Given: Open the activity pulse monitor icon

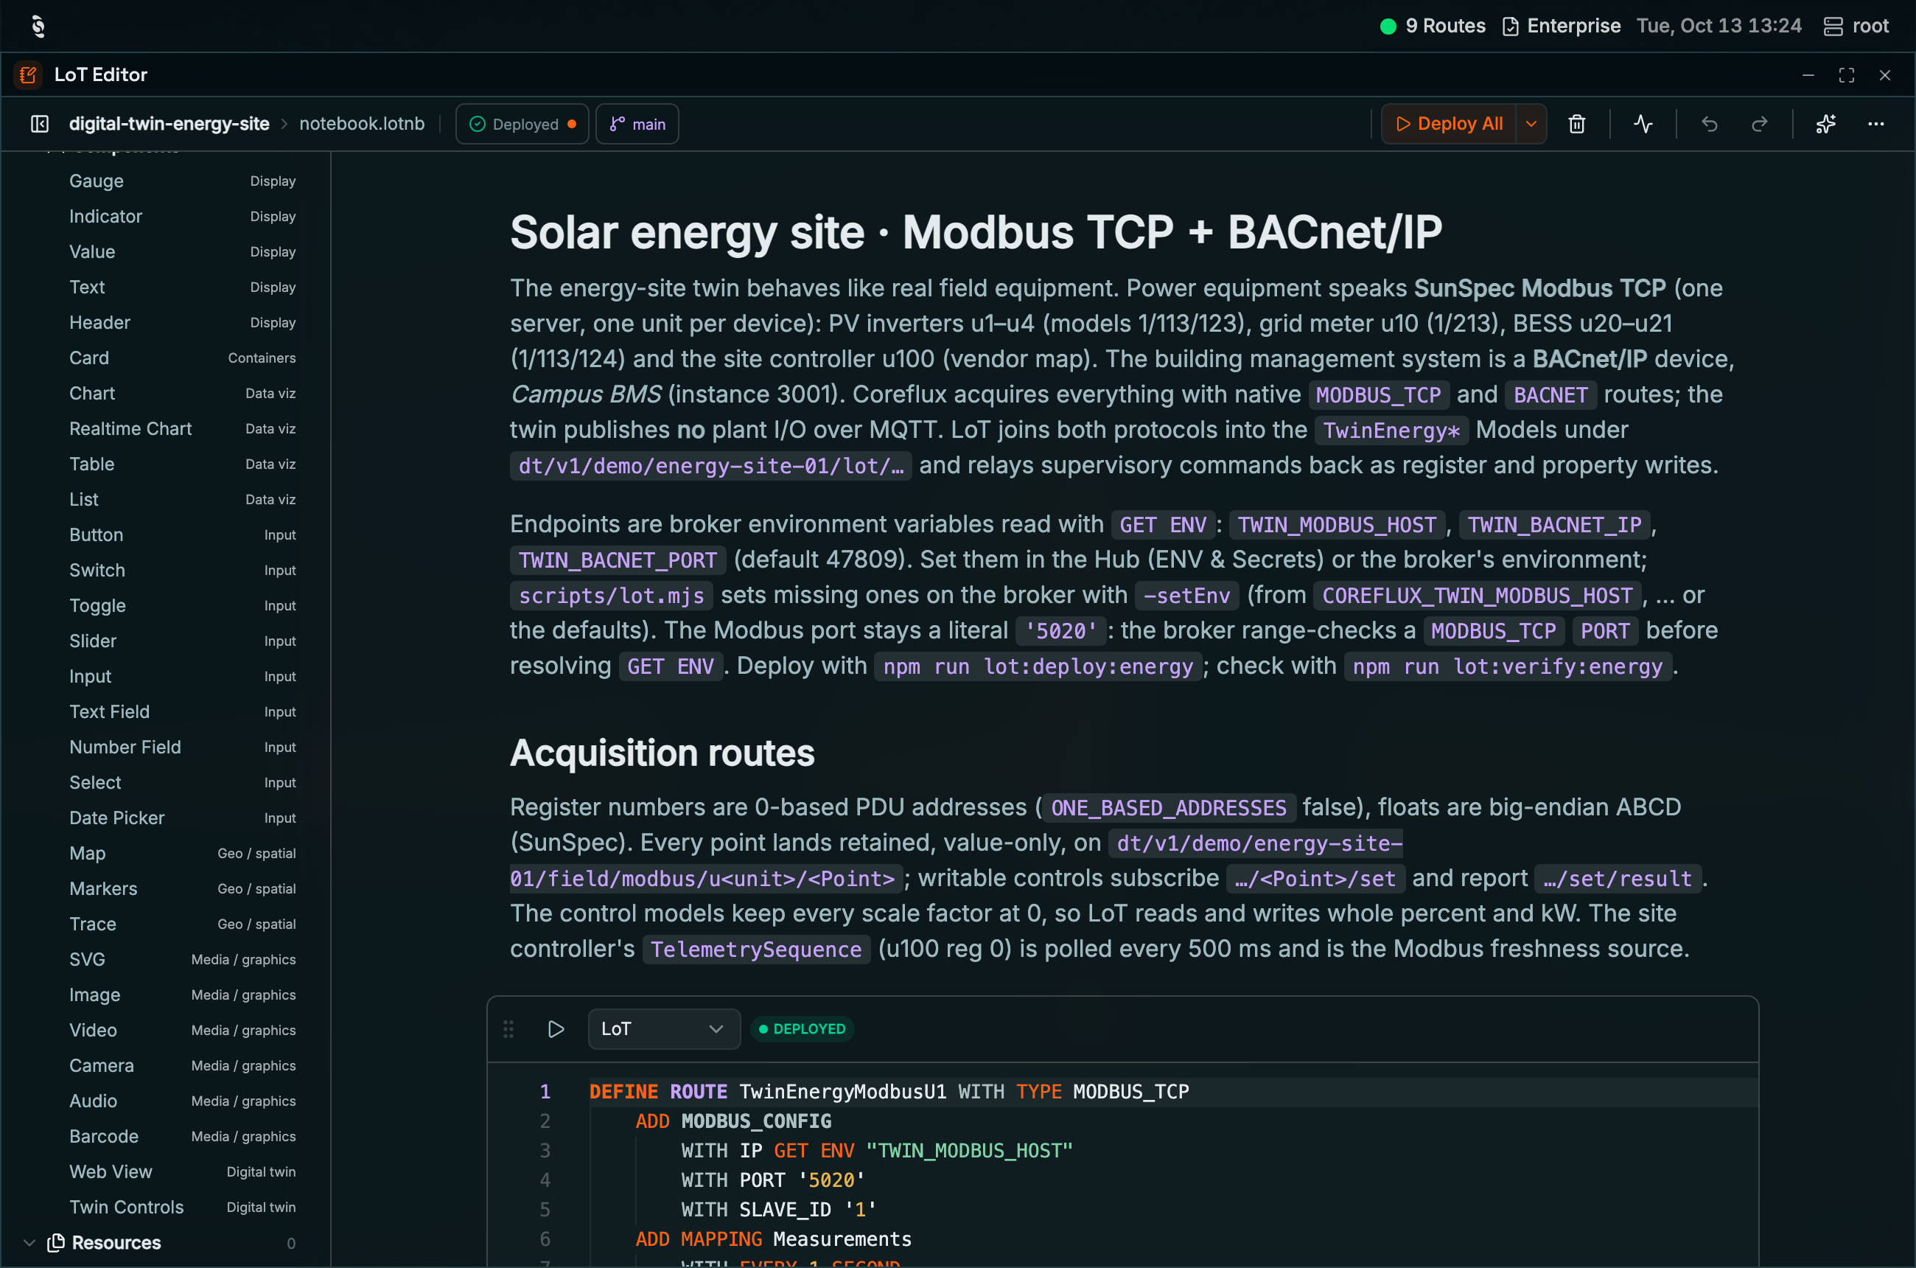Looking at the screenshot, I should 1643,124.
